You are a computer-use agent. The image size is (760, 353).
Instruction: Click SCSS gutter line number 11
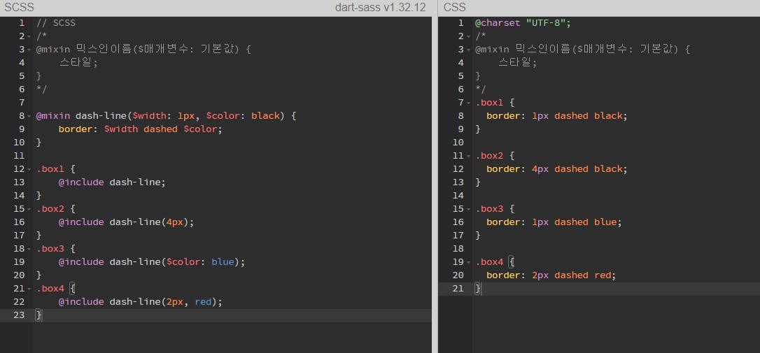click(20, 155)
